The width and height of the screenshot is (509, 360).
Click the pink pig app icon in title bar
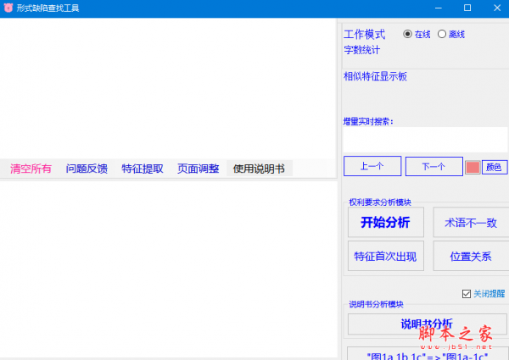click(8, 8)
